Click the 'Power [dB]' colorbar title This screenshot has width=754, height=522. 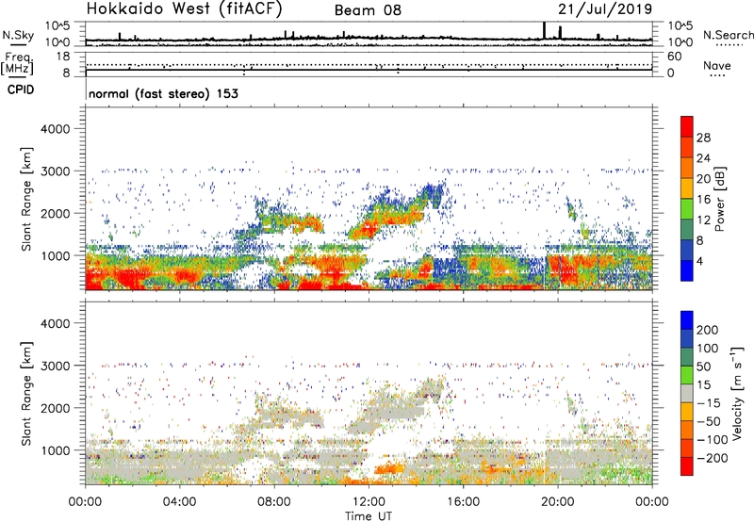pyautogui.click(x=719, y=199)
